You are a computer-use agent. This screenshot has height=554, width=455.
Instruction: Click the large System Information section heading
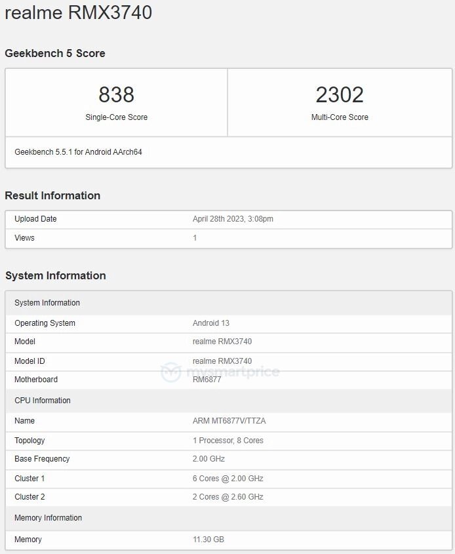56,275
